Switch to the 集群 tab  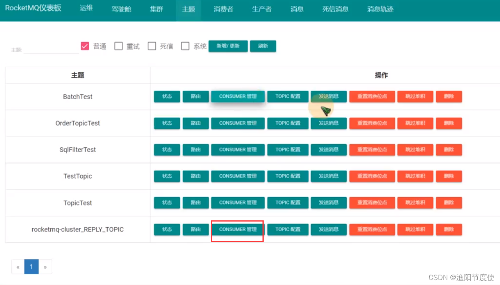point(156,9)
